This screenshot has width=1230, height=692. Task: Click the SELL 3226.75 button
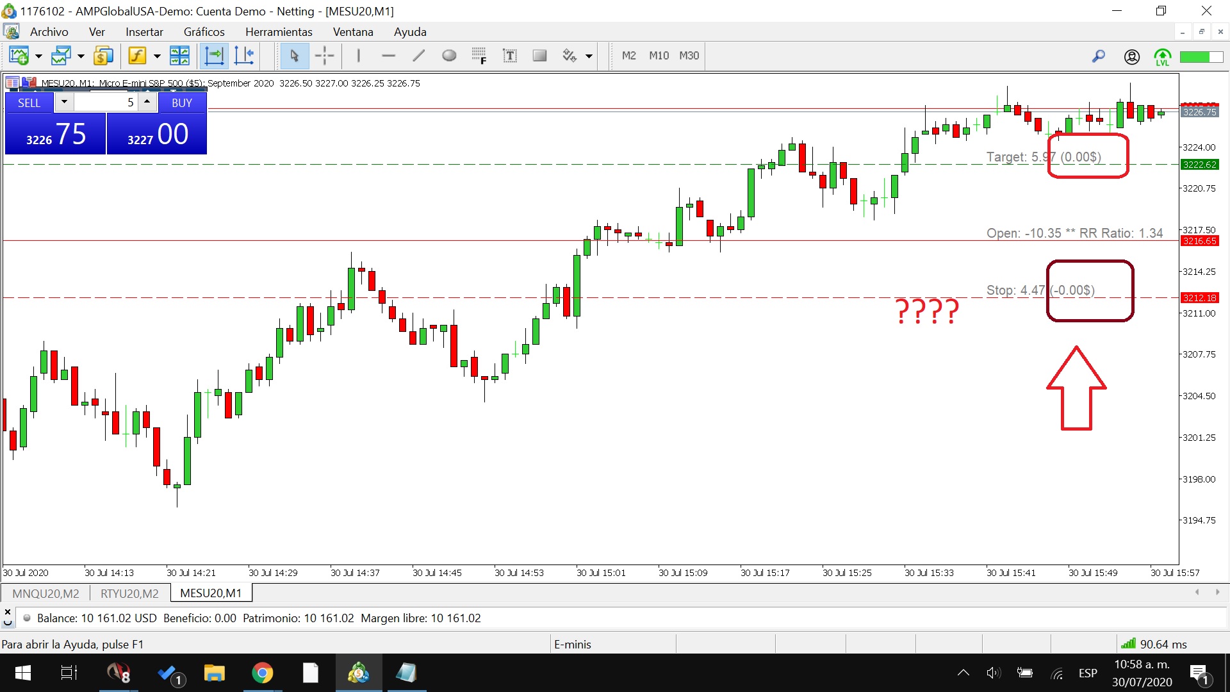click(56, 135)
